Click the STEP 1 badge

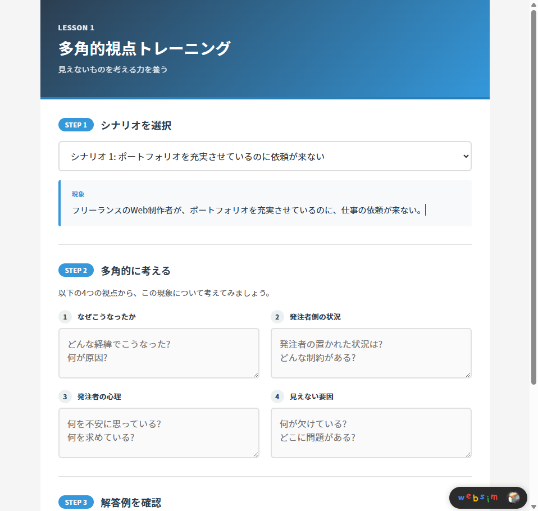click(76, 125)
